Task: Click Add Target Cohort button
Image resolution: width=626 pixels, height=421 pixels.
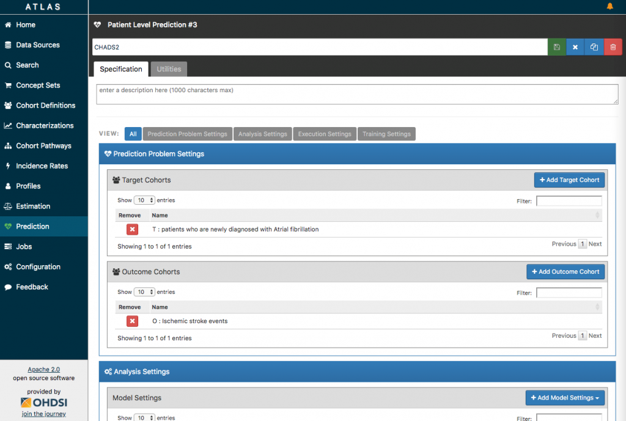Action: click(569, 180)
